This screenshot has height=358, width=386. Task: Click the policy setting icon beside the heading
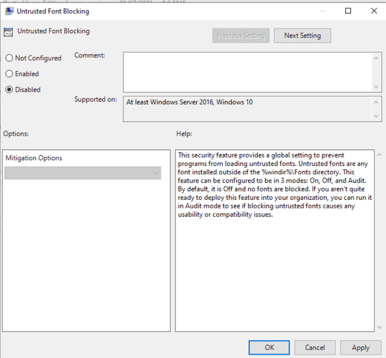click(x=9, y=32)
